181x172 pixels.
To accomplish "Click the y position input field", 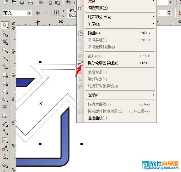I will click(x=72, y=16).
